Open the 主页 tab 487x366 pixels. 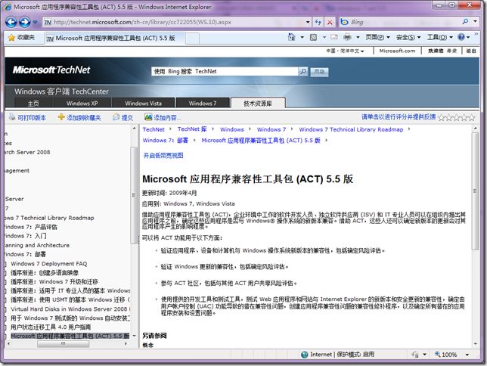click(x=33, y=104)
